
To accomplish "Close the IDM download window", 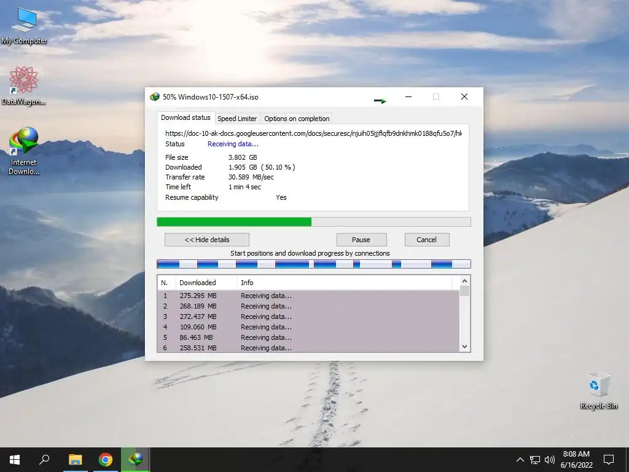I will click(464, 96).
